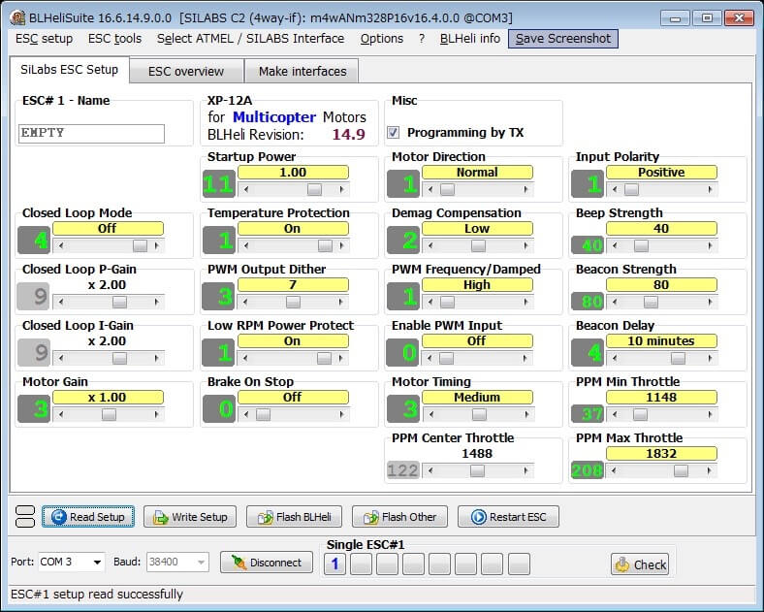
Task: Click the Flash BLHeli button label
Action: click(303, 517)
